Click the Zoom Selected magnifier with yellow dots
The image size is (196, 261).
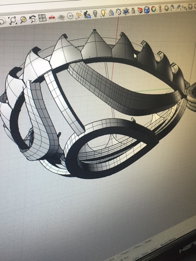pyautogui.click(x=24, y=20)
